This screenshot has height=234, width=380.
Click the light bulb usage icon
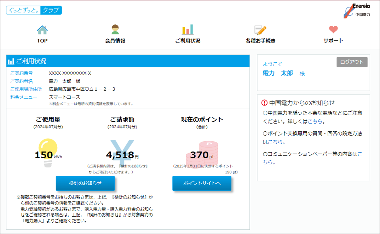(x=48, y=153)
